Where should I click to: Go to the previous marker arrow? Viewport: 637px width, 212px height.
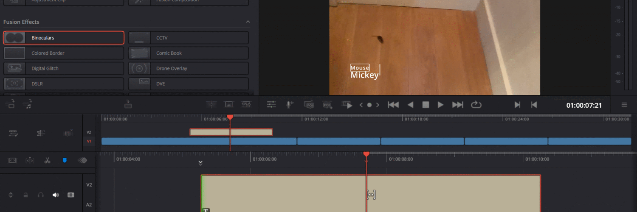361,105
